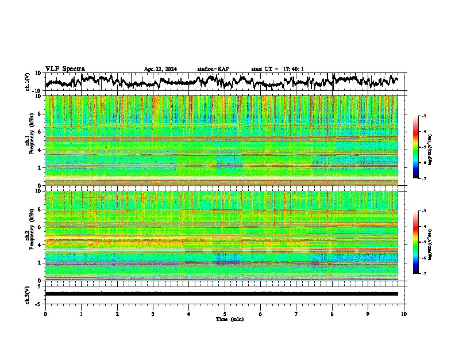Click time axis tick label "8"
The width and height of the screenshot is (455, 352).
(x=332, y=314)
